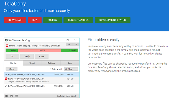The height and width of the screenshot is (103, 169).
Task: Click the 277 MB/s speed indicator
Action: coord(12,50)
